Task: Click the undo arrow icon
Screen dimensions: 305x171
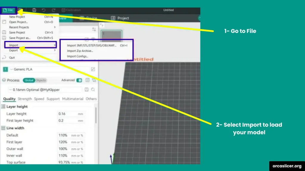Action: pos(43,10)
